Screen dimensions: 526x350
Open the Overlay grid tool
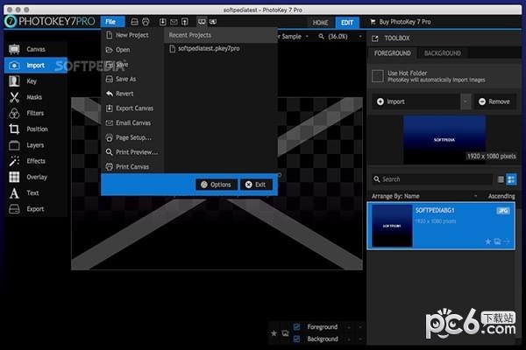coord(35,177)
